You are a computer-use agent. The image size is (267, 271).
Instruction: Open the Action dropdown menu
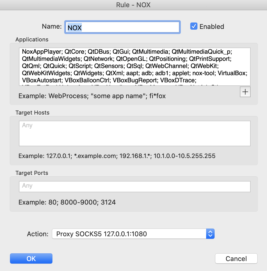pos(133,234)
